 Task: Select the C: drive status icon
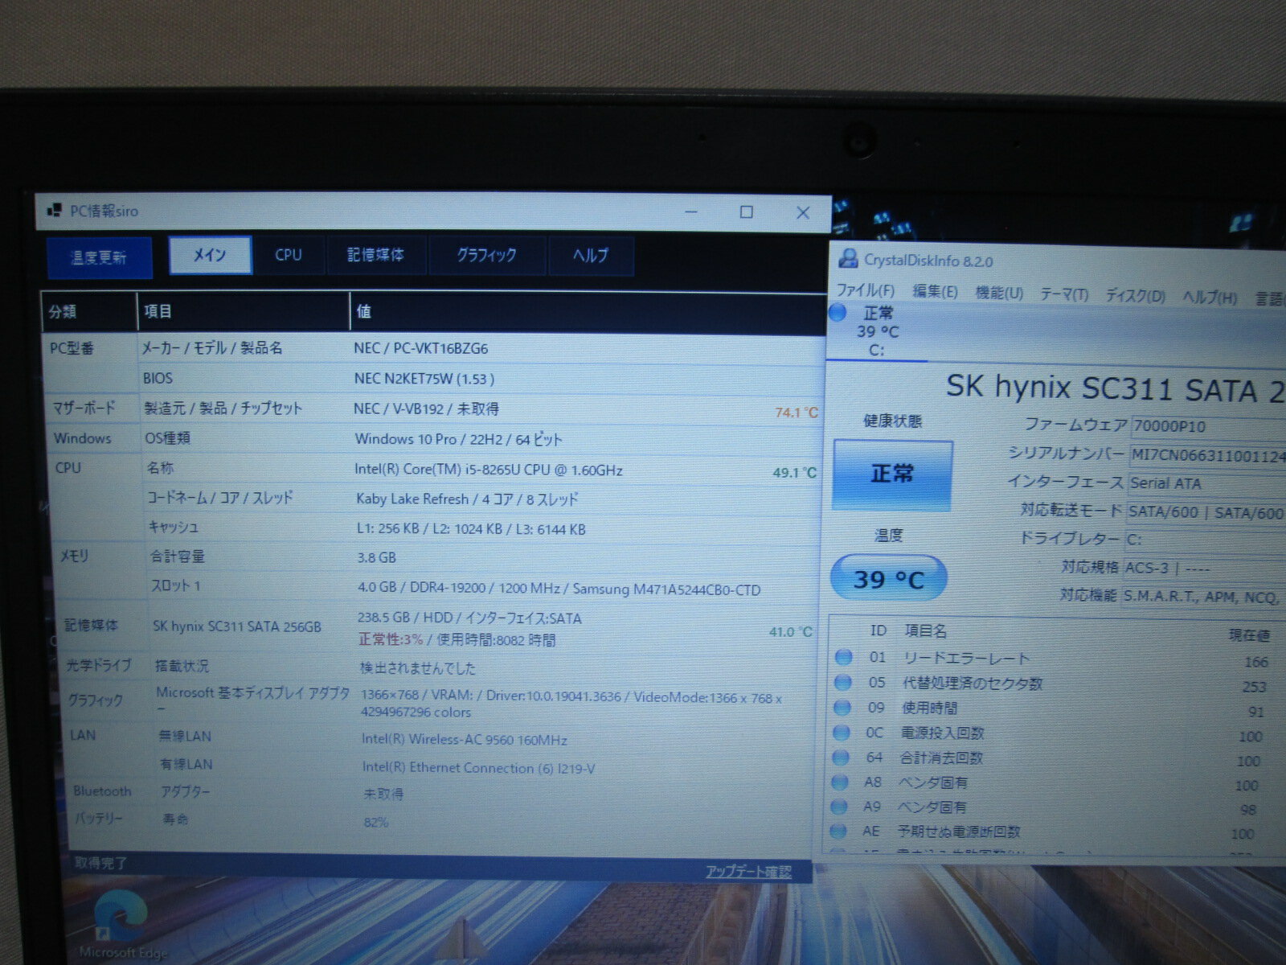pos(838,313)
